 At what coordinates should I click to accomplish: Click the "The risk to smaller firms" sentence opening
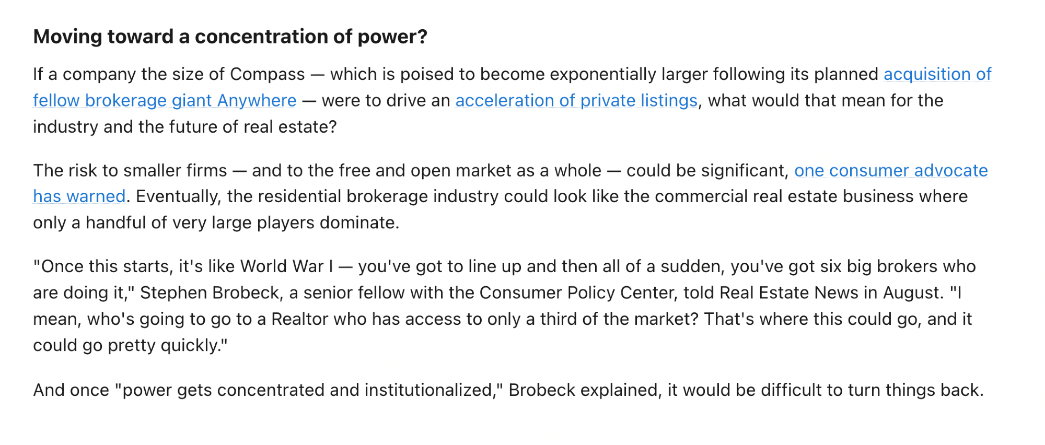[130, 171]
